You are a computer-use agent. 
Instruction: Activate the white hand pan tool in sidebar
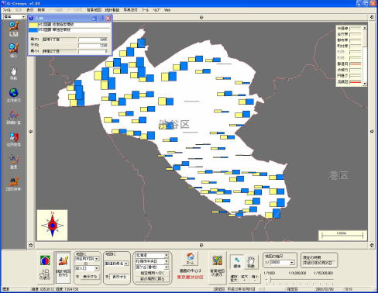pyautogui.click(x=14, y=73)
